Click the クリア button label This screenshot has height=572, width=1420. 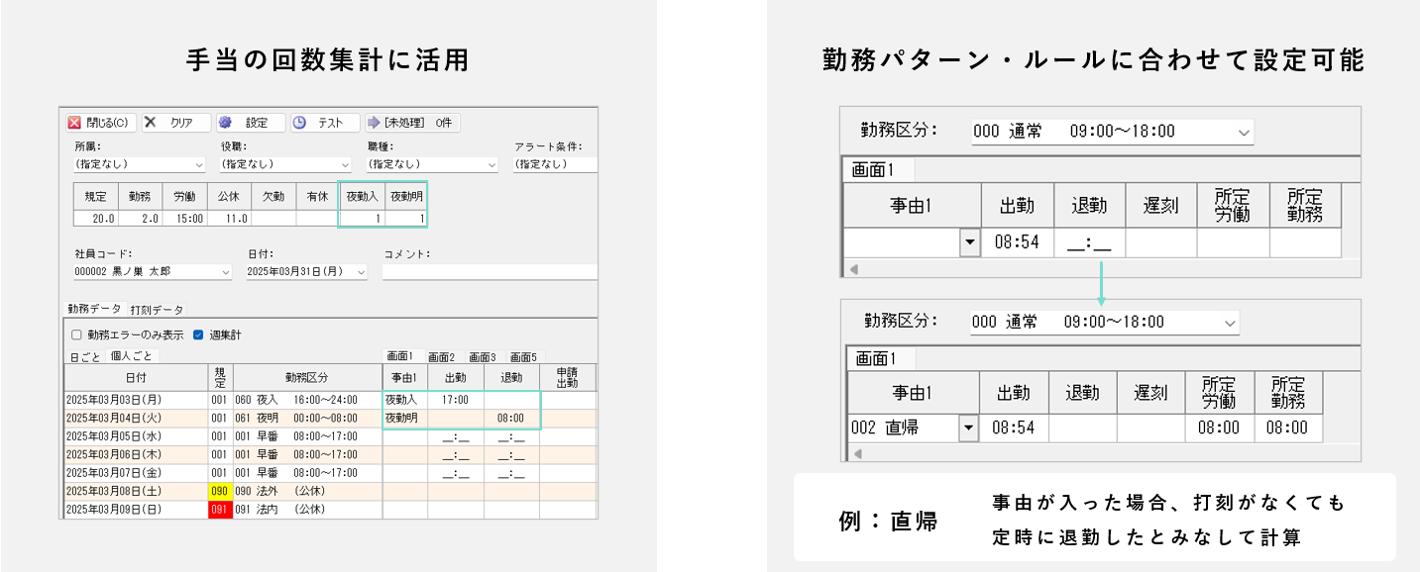pyautogui.click(x=181, y=123)
